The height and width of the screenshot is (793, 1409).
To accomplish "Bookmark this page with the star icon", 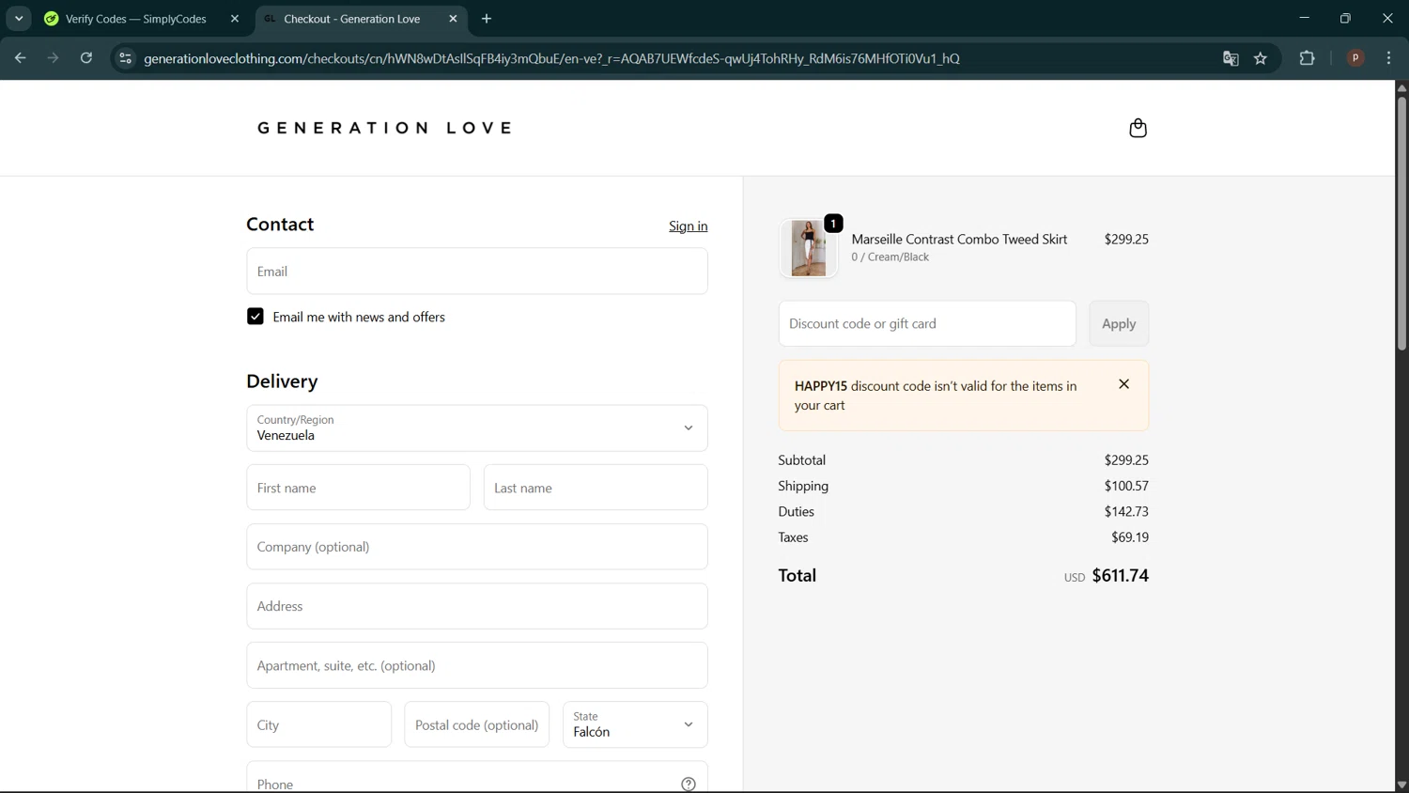I will click(1261, 58).
